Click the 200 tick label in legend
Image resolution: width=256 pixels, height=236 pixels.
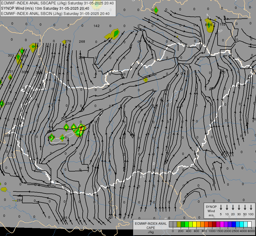[x=181, y=231]
